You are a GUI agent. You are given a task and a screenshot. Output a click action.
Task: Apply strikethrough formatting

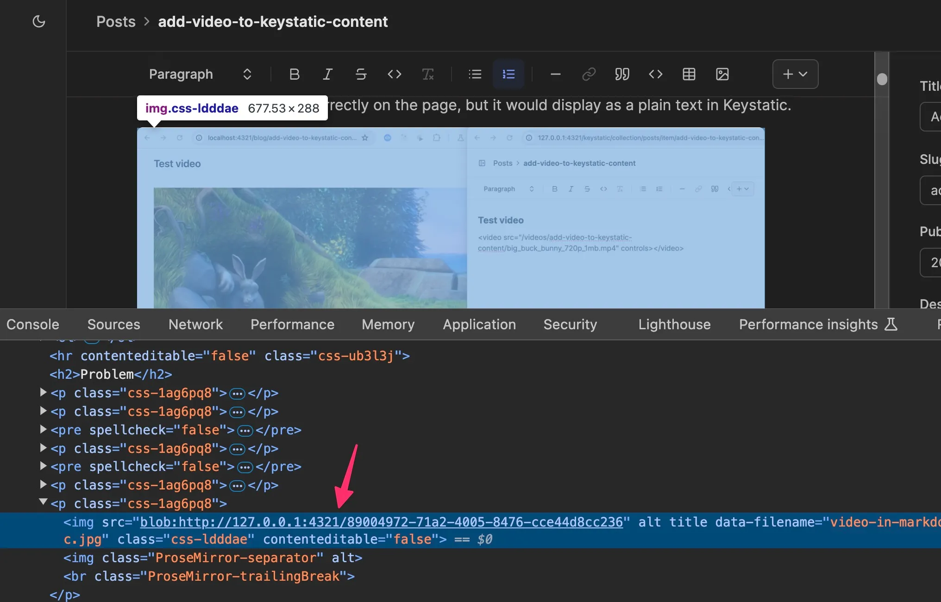click(361, 74)
